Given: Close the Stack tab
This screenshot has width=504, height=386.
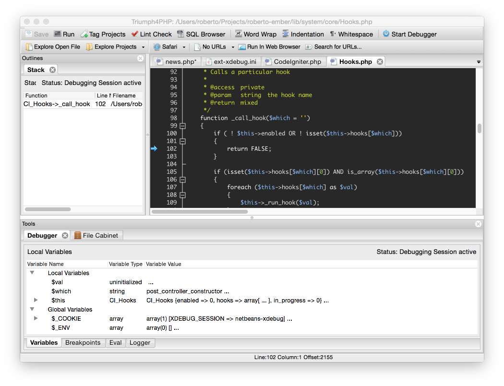Looking at the screenshot, I should (53, 70).
